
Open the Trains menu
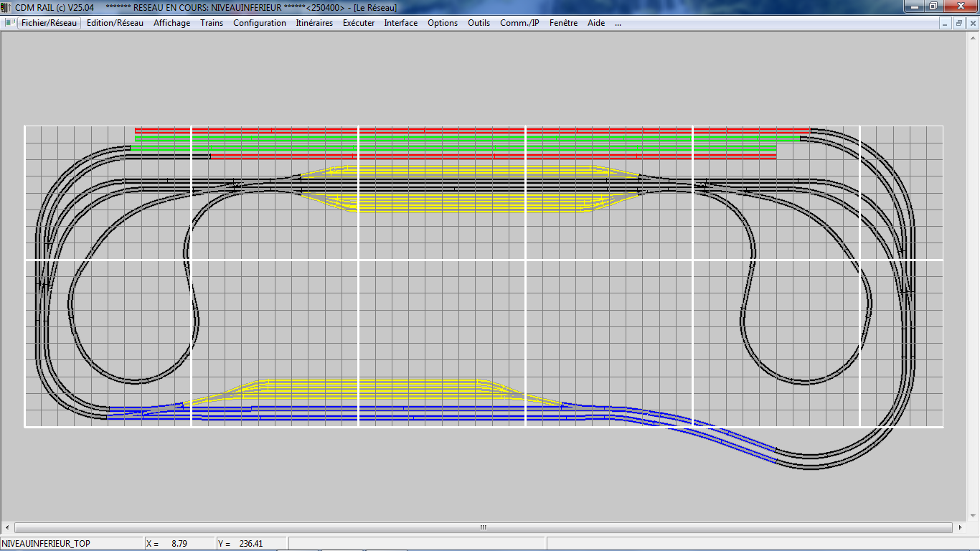pos(212,23)
